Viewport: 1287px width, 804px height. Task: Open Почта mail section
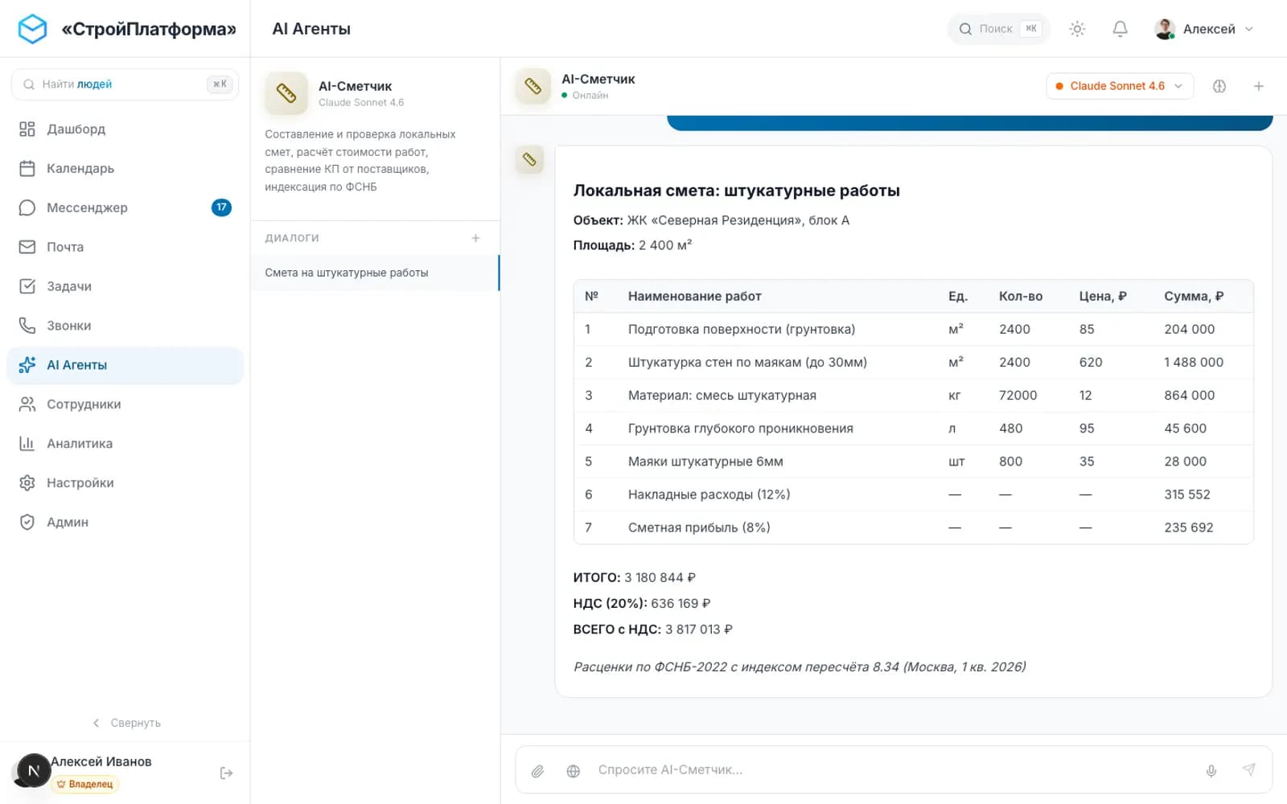[x=125, y=247]
